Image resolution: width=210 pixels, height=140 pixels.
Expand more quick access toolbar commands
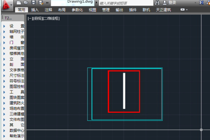click(47, 3)
